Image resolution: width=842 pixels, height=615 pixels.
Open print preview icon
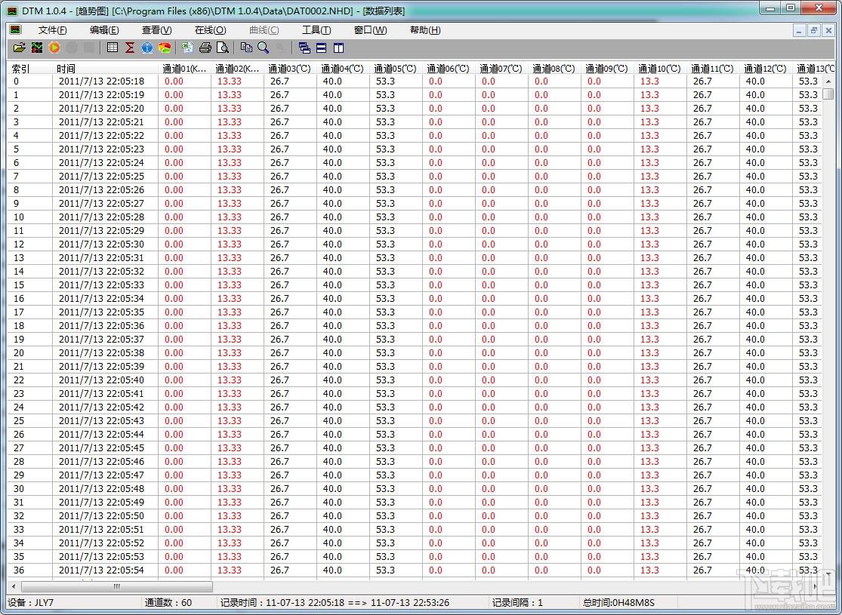click(222, 48)
